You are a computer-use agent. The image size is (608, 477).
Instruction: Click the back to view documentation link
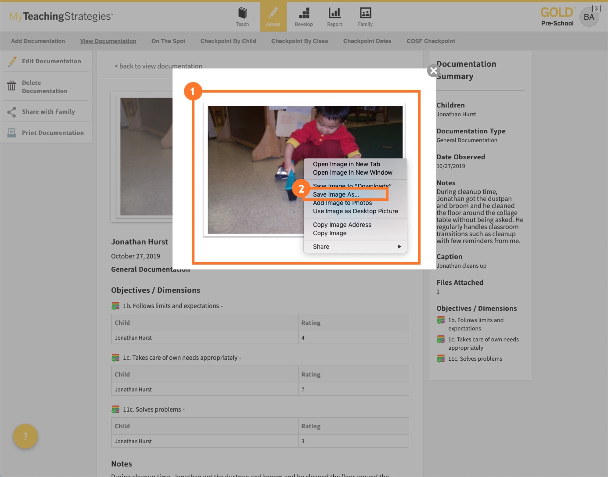coord(158,66)
